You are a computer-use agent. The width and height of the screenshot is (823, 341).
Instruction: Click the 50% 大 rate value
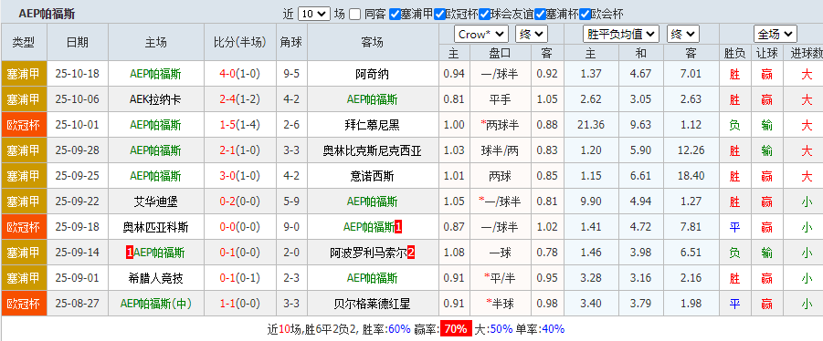[501, 329]
